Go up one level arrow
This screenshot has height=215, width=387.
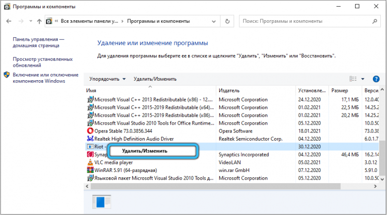click(39, 21)
